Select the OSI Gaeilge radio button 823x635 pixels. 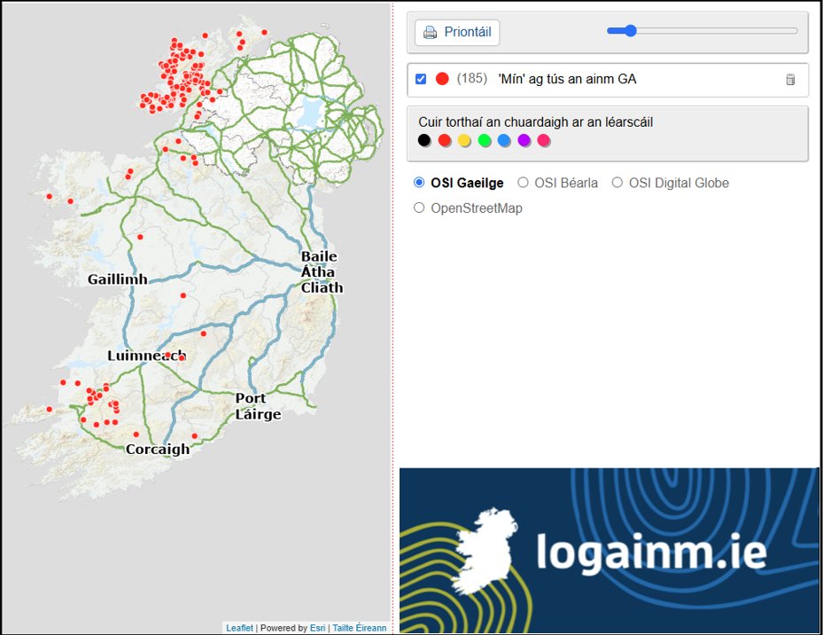click(x=419, y=183)
